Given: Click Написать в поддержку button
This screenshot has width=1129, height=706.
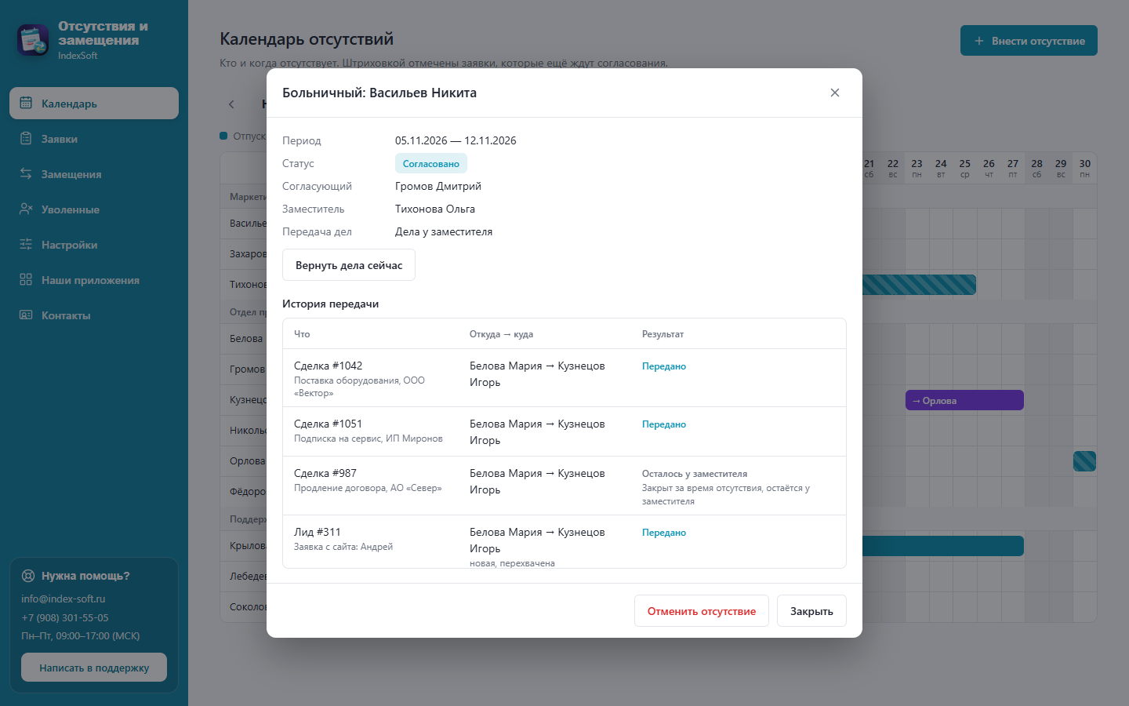Looking at the screenshot, I should (94, 668).
